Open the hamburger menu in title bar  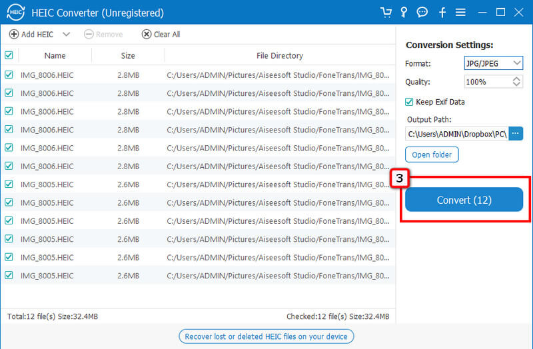(x=460, y=13)
